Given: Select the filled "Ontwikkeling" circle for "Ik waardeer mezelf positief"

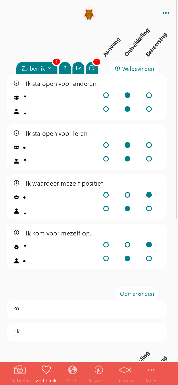Looking at the screenshot, I should pyautogui.click(x=127, y=208).
